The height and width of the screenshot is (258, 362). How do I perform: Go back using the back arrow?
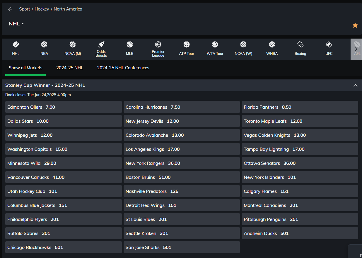10,9
